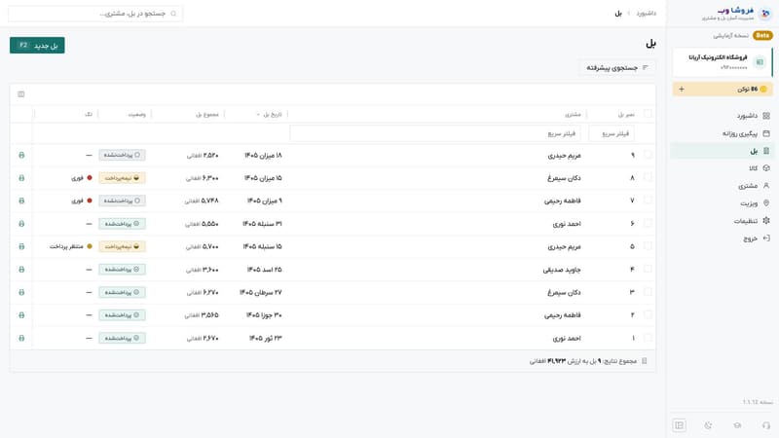Open تنظیمات settings gear item
Viewport: 779px width, 438px height.
722,221
